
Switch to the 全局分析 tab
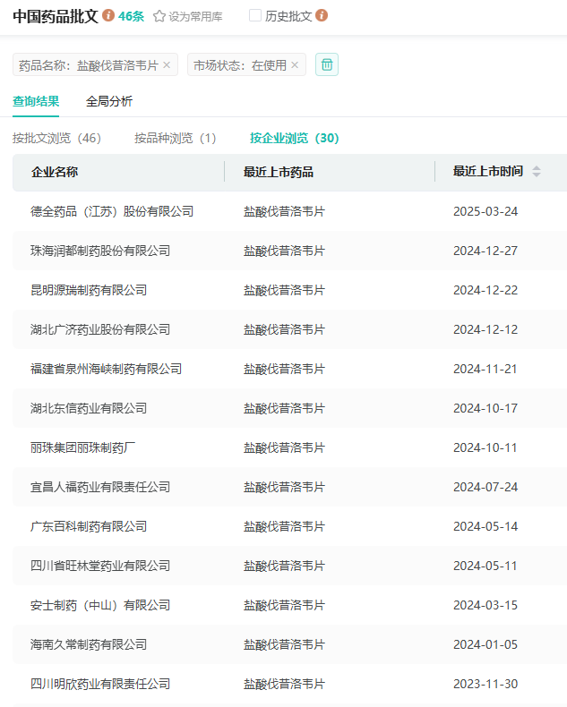tap(109, 101)
